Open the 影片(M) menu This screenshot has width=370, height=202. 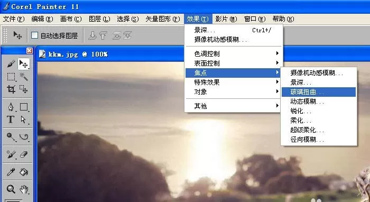(226, 19)
